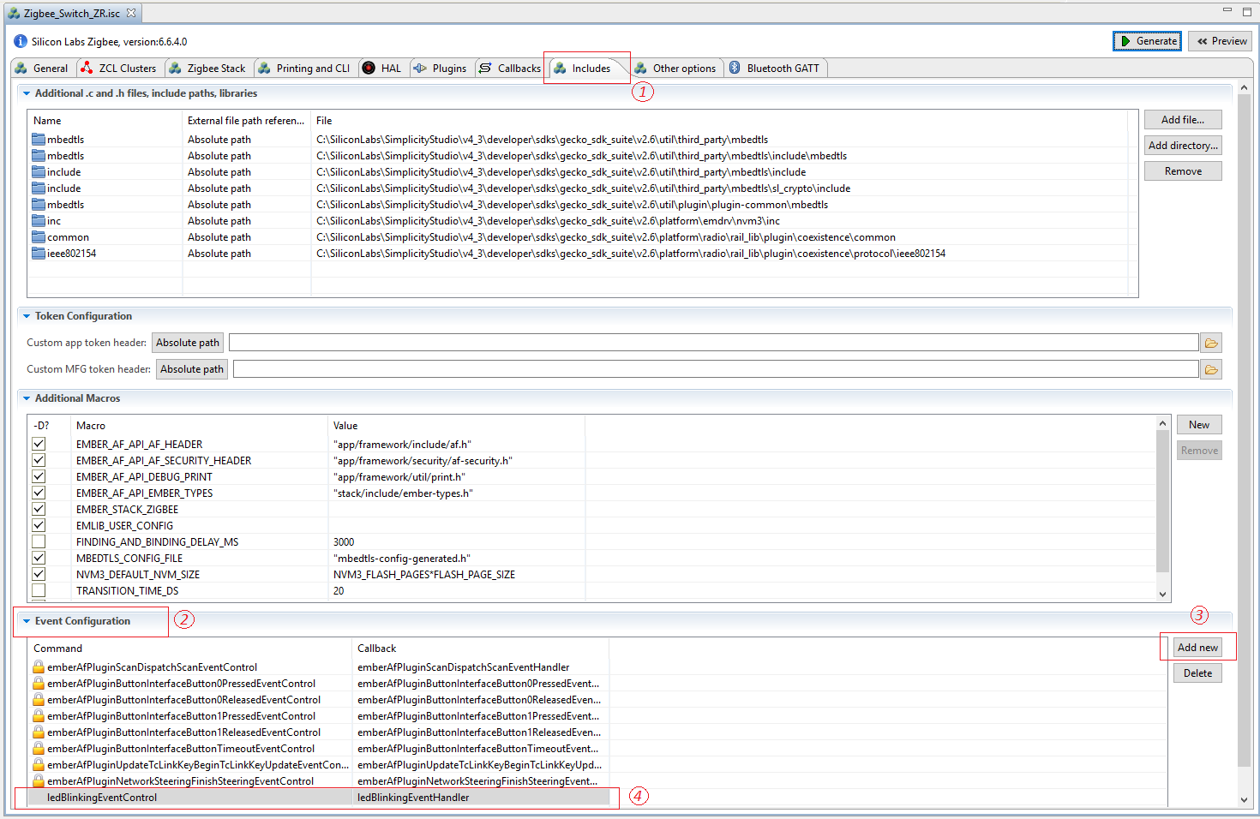This screenshot has width=1260, height=819.
Task: Browse for custom MFG token header file
Action: click(1211, 369)
